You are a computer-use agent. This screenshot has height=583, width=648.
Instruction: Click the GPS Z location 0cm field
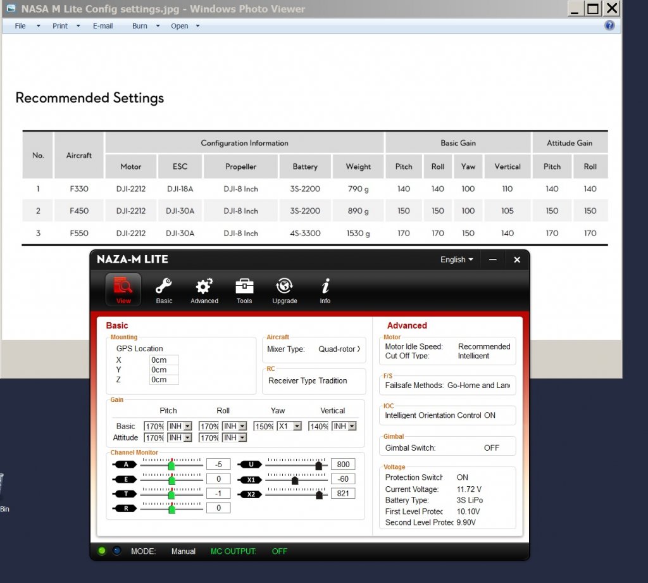coord(164,380)
